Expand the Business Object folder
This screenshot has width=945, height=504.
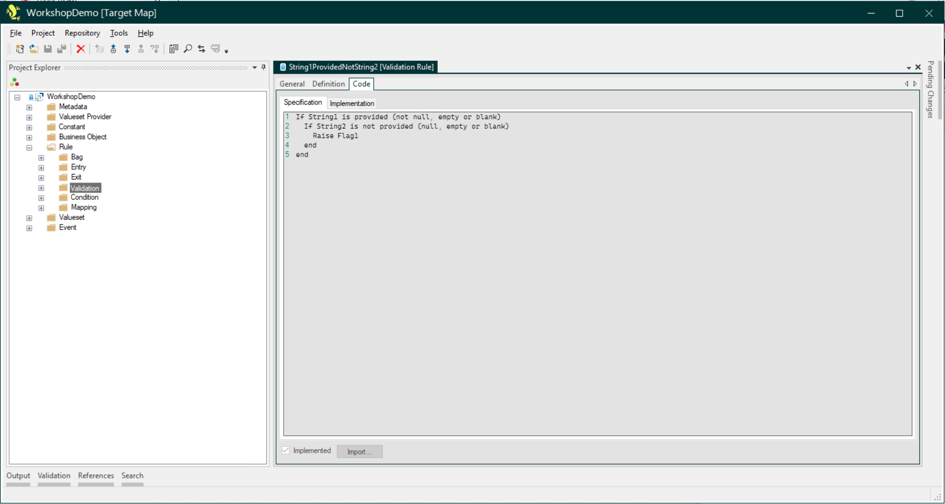pos(29,137)
